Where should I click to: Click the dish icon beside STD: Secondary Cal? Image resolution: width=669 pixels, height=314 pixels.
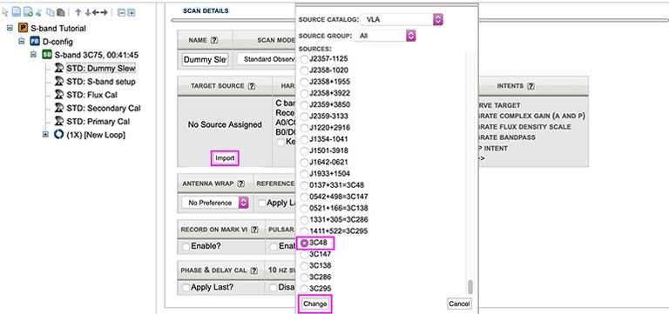[x=59, y=108]
